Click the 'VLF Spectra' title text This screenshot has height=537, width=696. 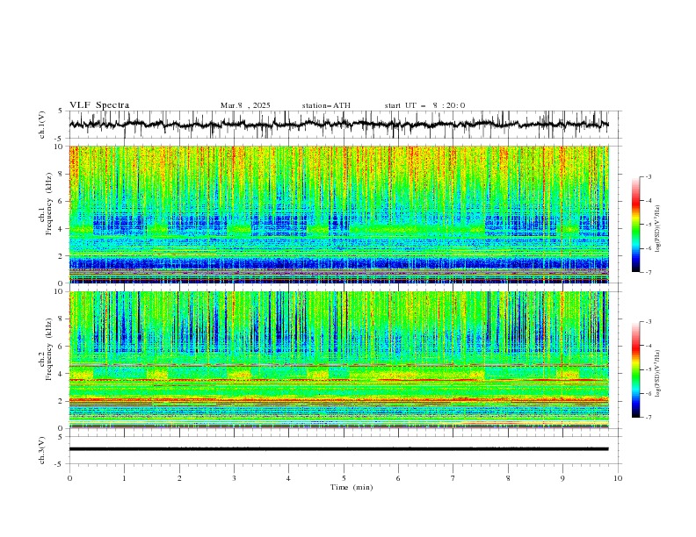point(99,105)
